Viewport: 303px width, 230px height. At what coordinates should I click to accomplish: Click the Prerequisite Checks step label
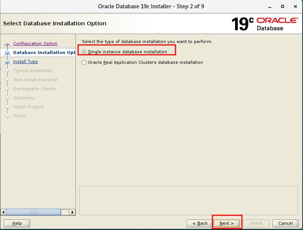click(35, 89)
